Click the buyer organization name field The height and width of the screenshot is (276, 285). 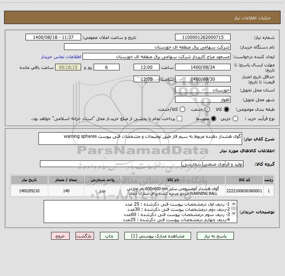(x=147, y=47)
